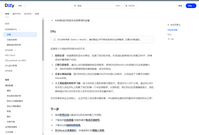The height and width of the screenshot is (135, 199).
Task: Open 模型 sidebar page
Action: coord(9,91)
